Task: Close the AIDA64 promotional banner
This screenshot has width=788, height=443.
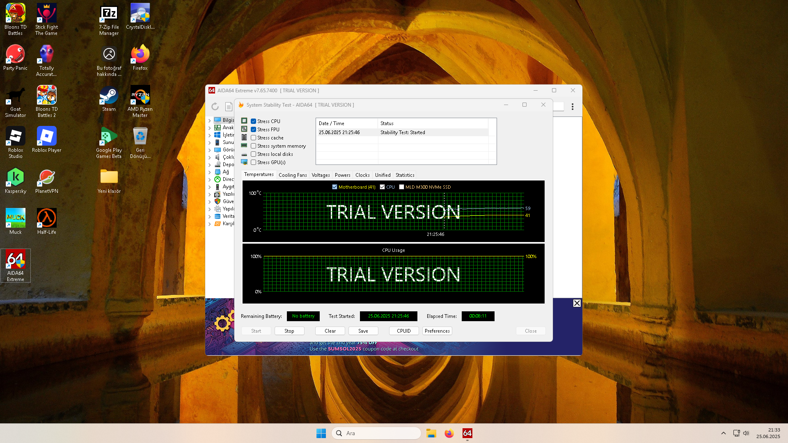Action: (577, 303)
